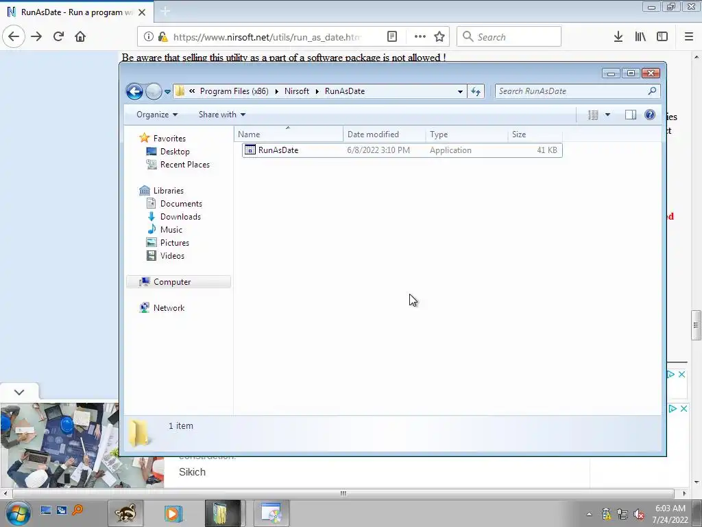The width and height of the screenshot is (702, 527).
Task: Click the nirsoft.net URL address field
Action: 267,37
